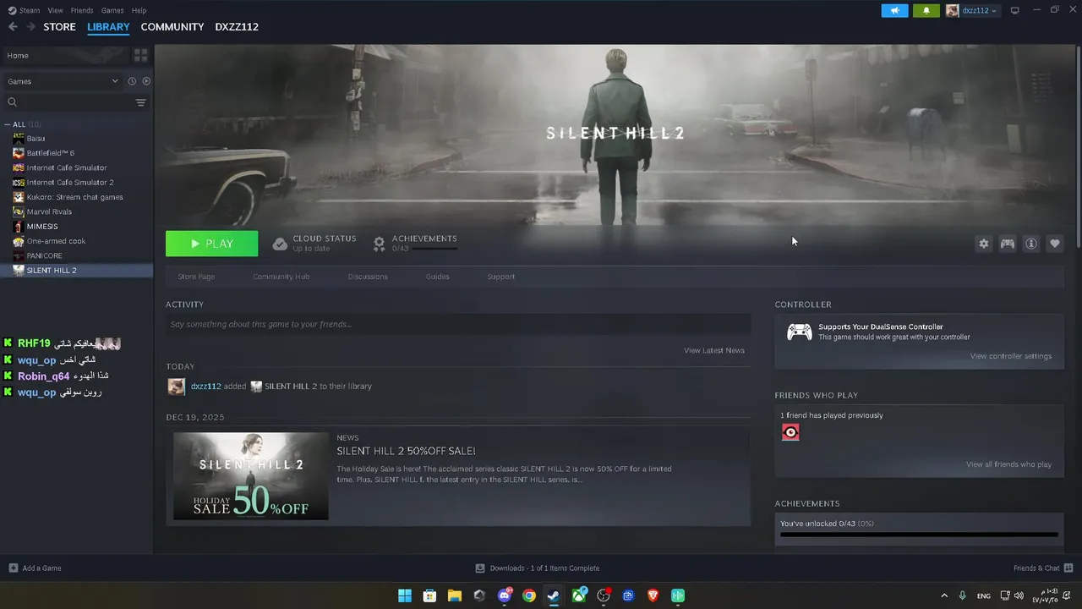Open the Guides link
This screenshot has width=1082, height=609.
coord(437,277)
